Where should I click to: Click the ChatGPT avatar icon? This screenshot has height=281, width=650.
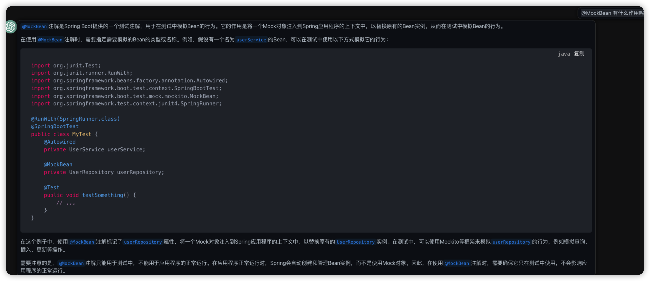(x=11, y=27)
